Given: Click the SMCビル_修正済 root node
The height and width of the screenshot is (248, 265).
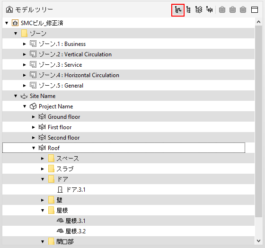Looking at the screenshot, I should [42, 23].
